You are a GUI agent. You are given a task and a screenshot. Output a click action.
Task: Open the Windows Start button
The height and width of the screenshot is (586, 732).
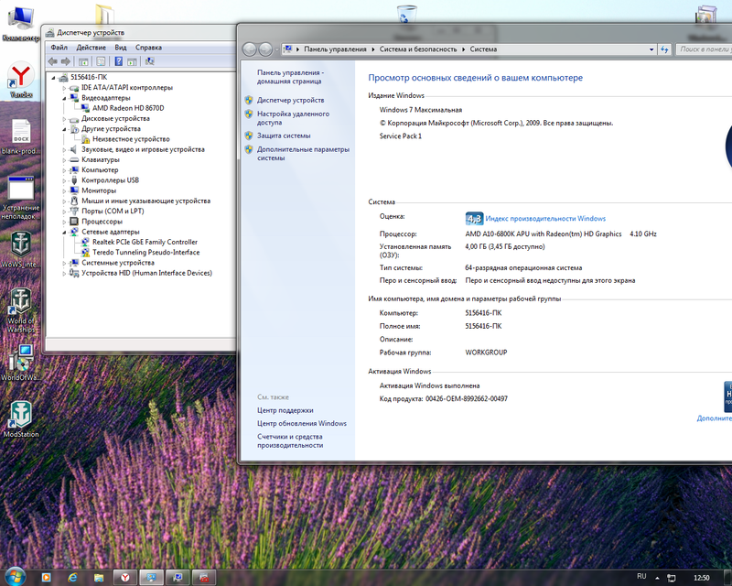pos(17,577)
